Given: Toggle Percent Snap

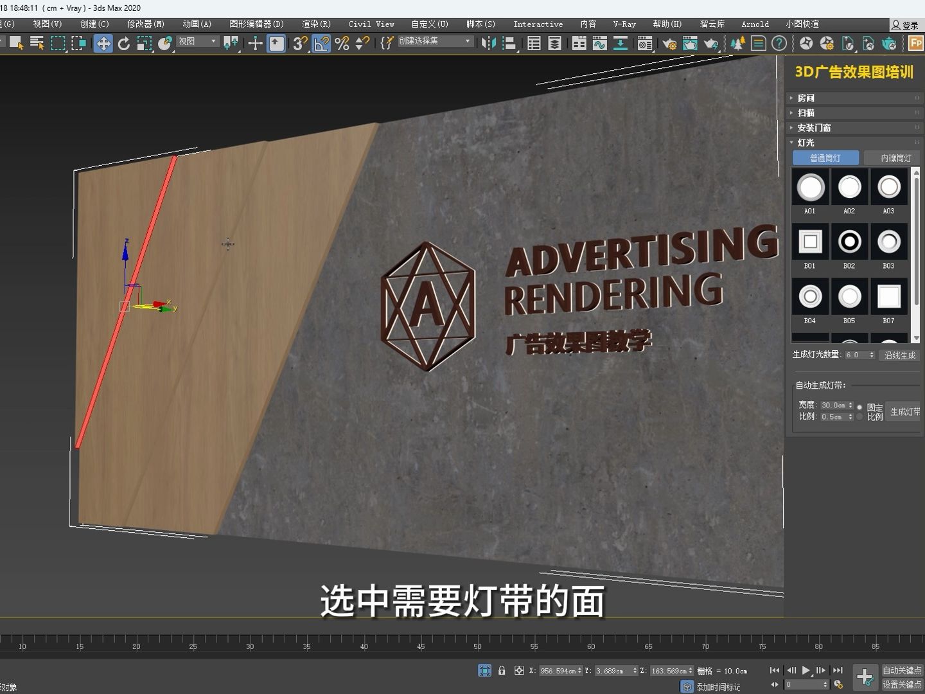Looking at the screenshot, I should point(342,43).
